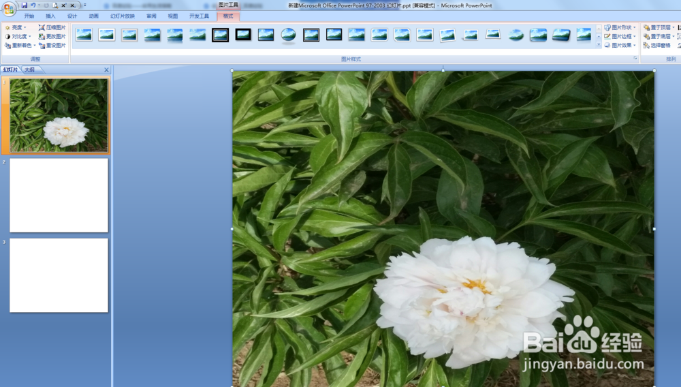Screen dimensions: 681x387
Task: Open the 图片形状 picture shape dropdown
Action: [x=620, y=27]
